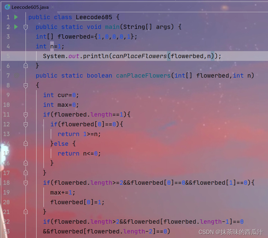Click fold marker at else on line 14

click(26, 143)
